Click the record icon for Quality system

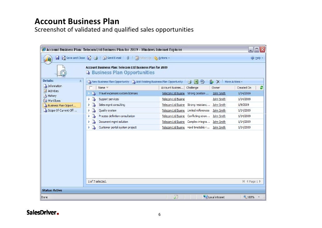coord(94,111)
